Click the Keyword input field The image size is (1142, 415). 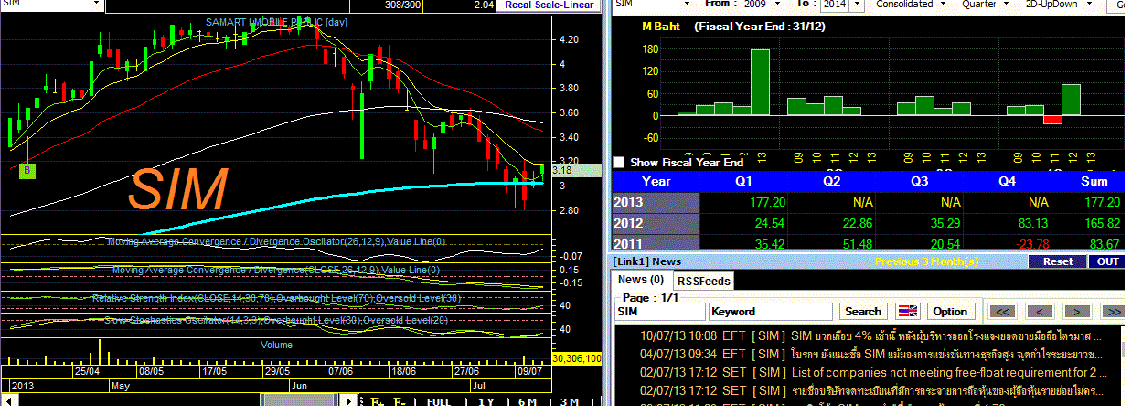point(771,312)
